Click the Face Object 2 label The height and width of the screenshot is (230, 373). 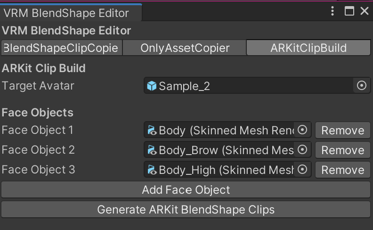tap(38, 150)
